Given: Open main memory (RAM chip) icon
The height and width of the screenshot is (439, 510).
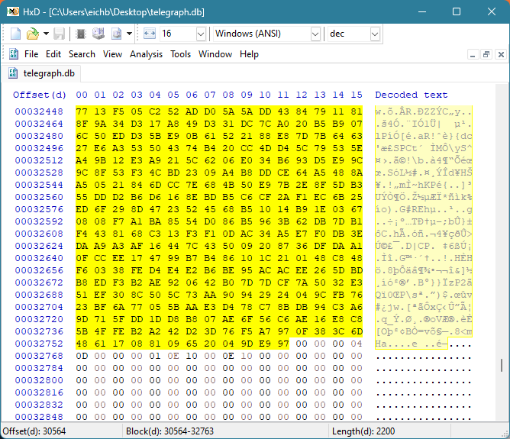Looking at the screenshot, I should pyautogui.click(x=81, y=34).
